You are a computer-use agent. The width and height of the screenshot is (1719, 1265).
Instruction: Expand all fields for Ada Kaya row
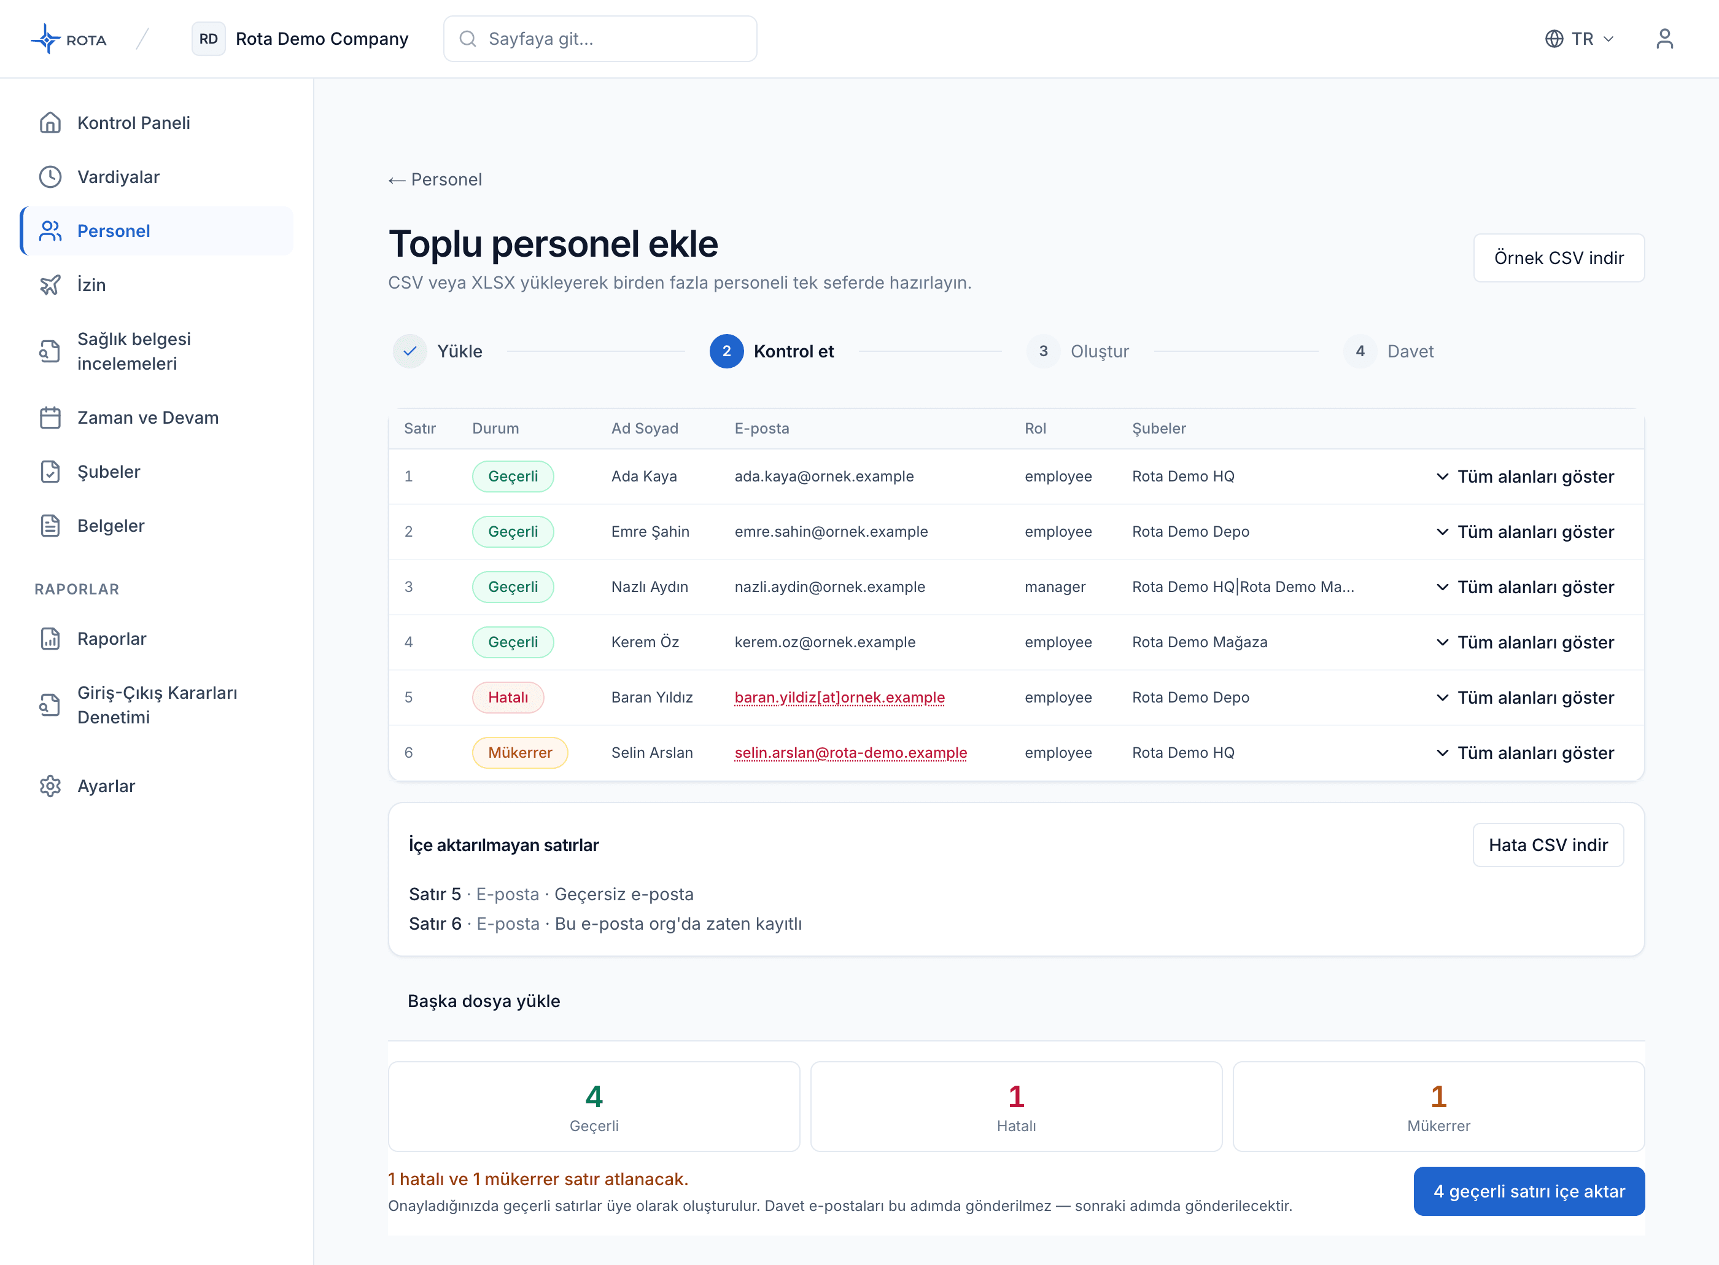(1524, 477)
